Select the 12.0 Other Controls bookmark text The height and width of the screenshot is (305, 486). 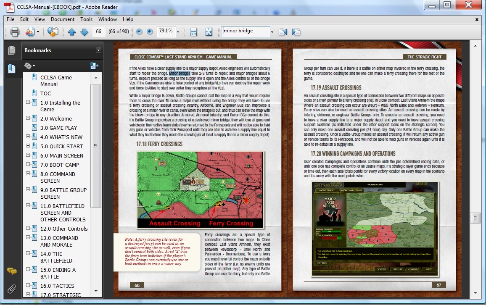point(64,229)
